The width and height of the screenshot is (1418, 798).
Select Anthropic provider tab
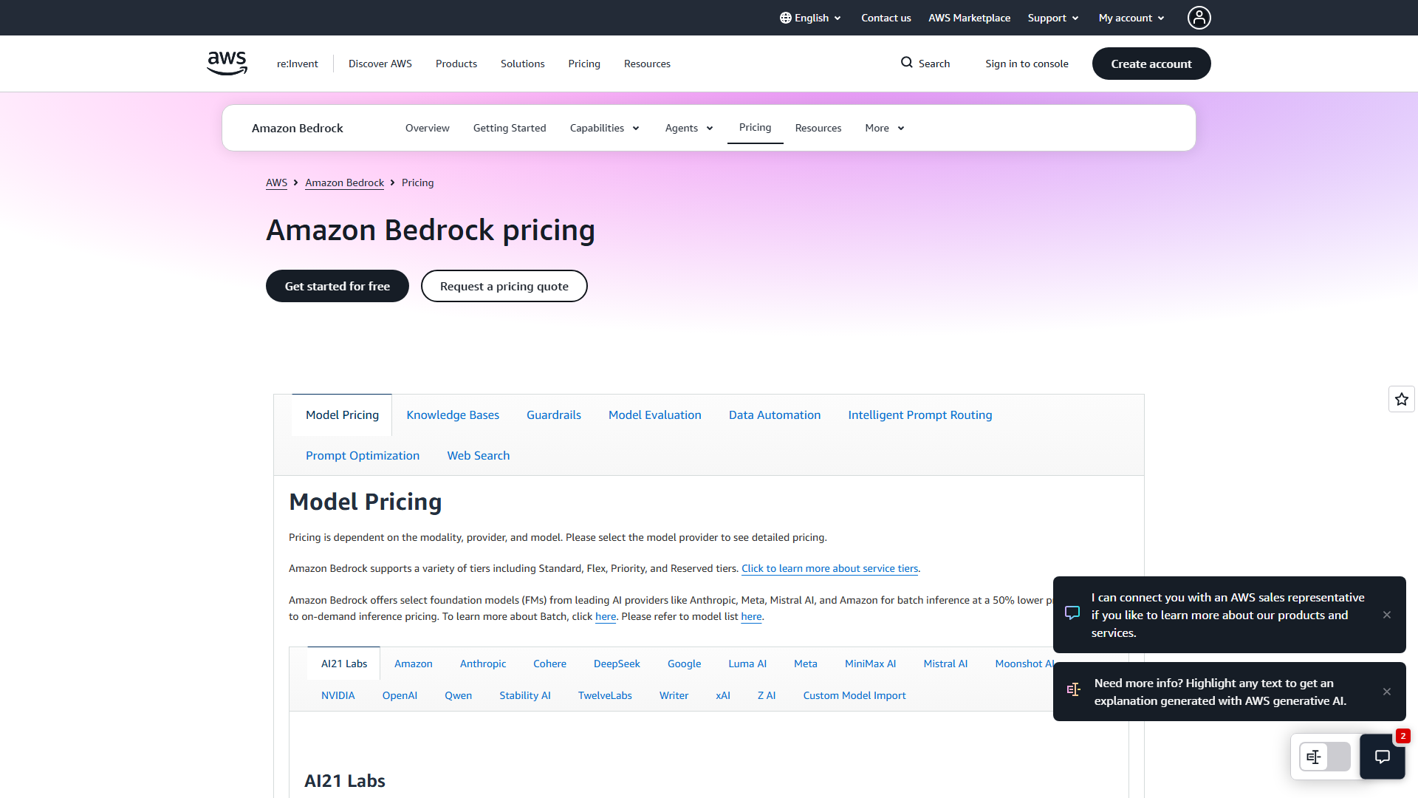point(482,664)
